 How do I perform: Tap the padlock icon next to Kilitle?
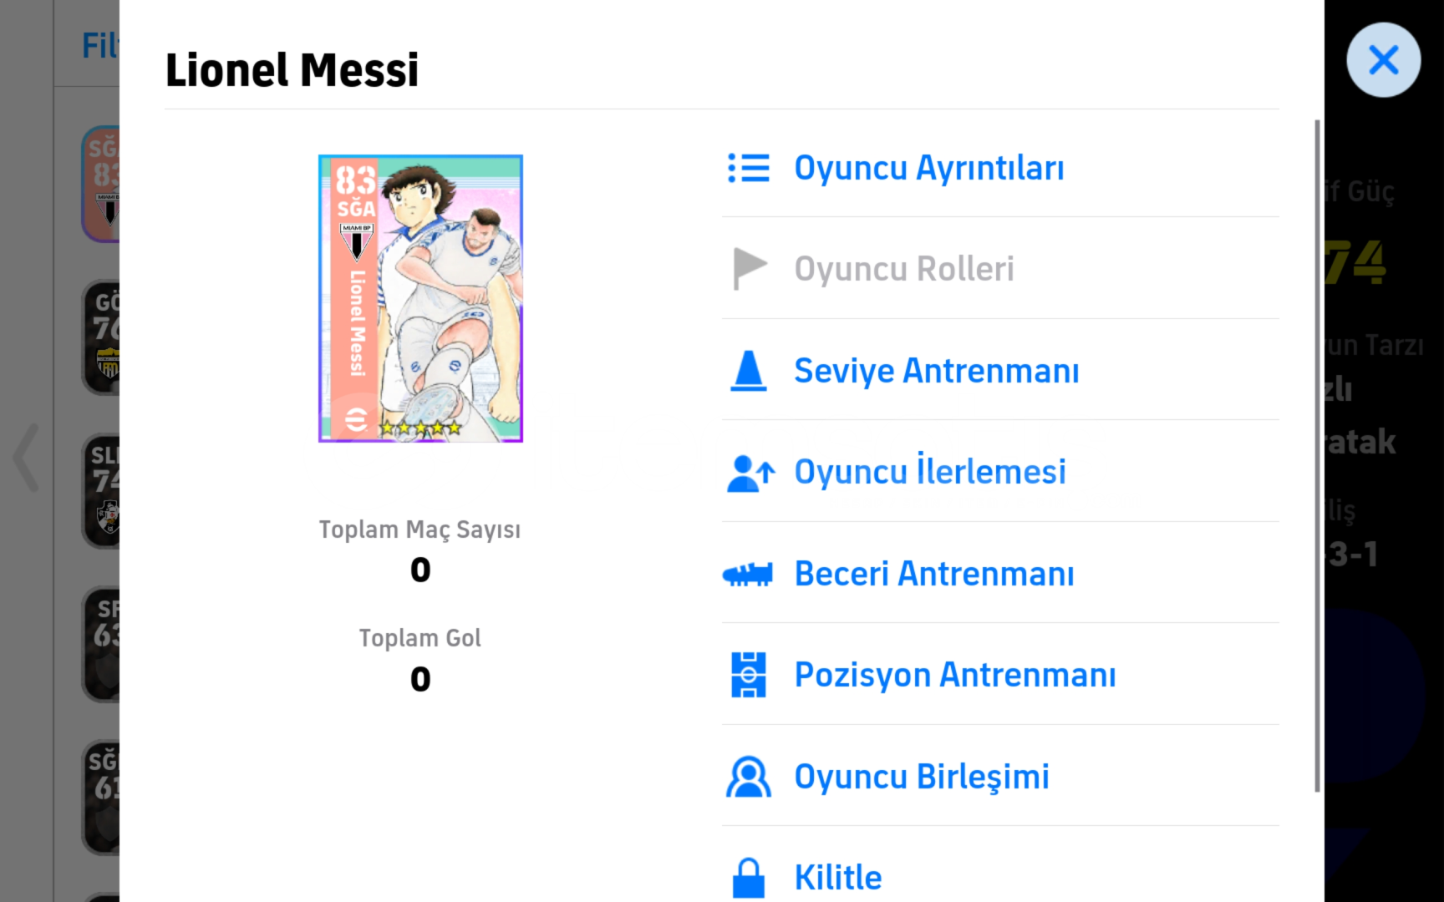(749, 878)
